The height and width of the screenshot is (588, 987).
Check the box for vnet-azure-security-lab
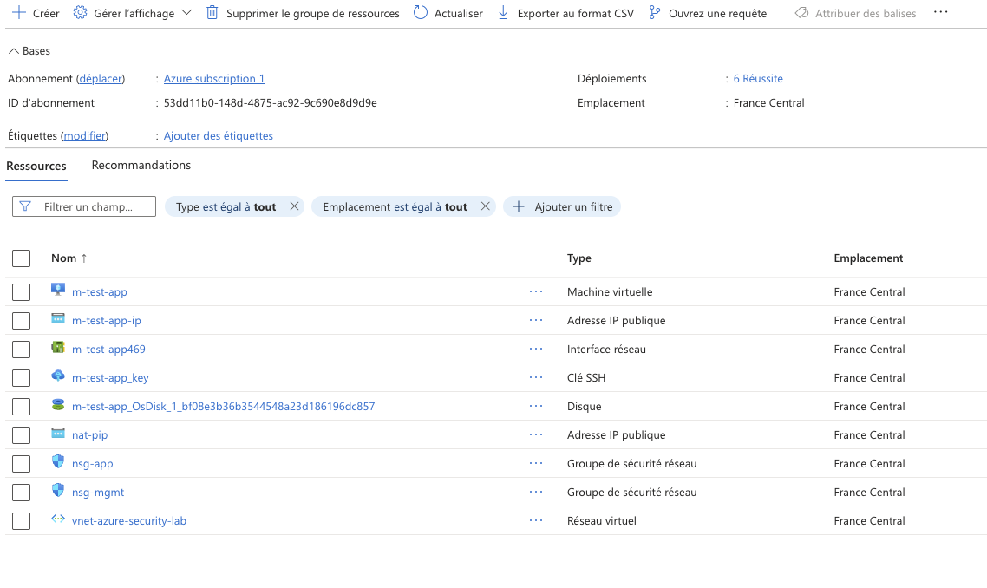point(22,521)
